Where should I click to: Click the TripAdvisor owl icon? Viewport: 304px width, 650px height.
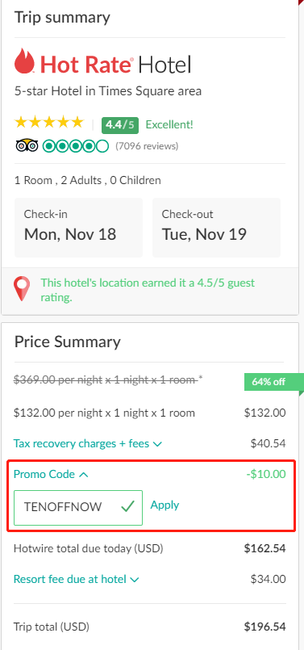(27, 146)
